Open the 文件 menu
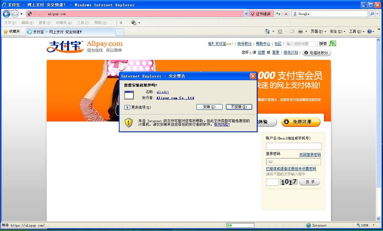The image size is (383, 231). coord(10,23)
